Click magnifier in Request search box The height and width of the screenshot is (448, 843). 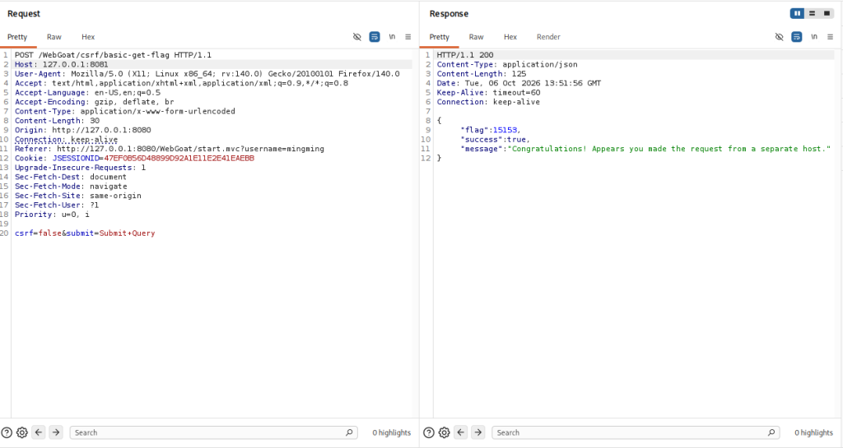point(349,432)
